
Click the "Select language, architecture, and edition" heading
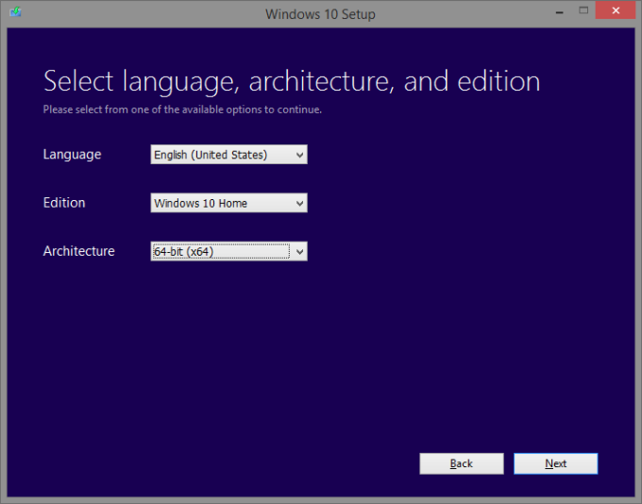[x=292, y=81]
